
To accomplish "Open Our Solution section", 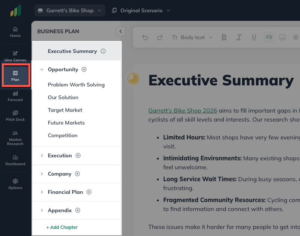I will coord(63,97).
